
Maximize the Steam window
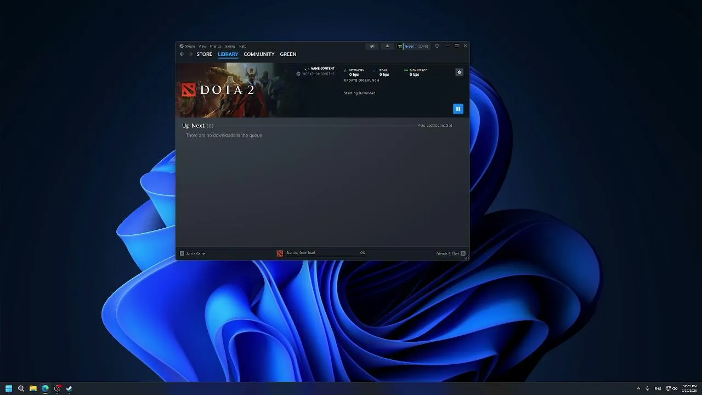tap(456, 46)
